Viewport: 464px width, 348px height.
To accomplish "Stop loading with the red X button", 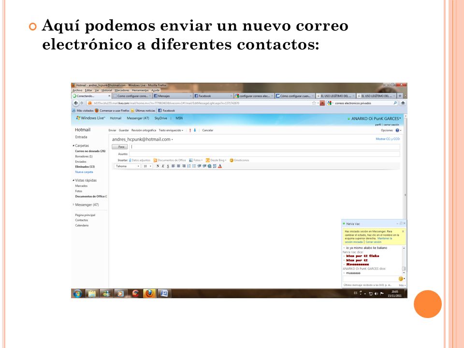I will (x=322, y=103).
